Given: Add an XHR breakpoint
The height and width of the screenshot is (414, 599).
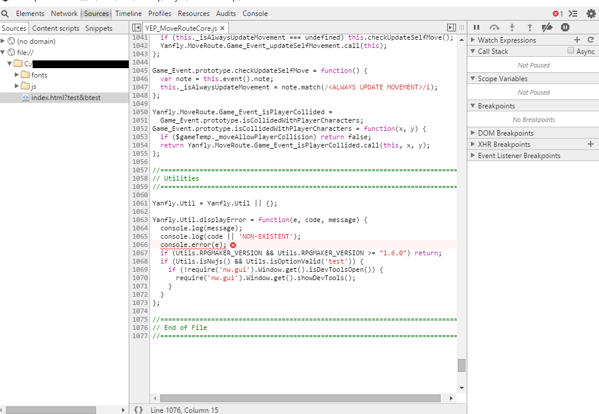Looking at the screenshot, I should point(591,144).
